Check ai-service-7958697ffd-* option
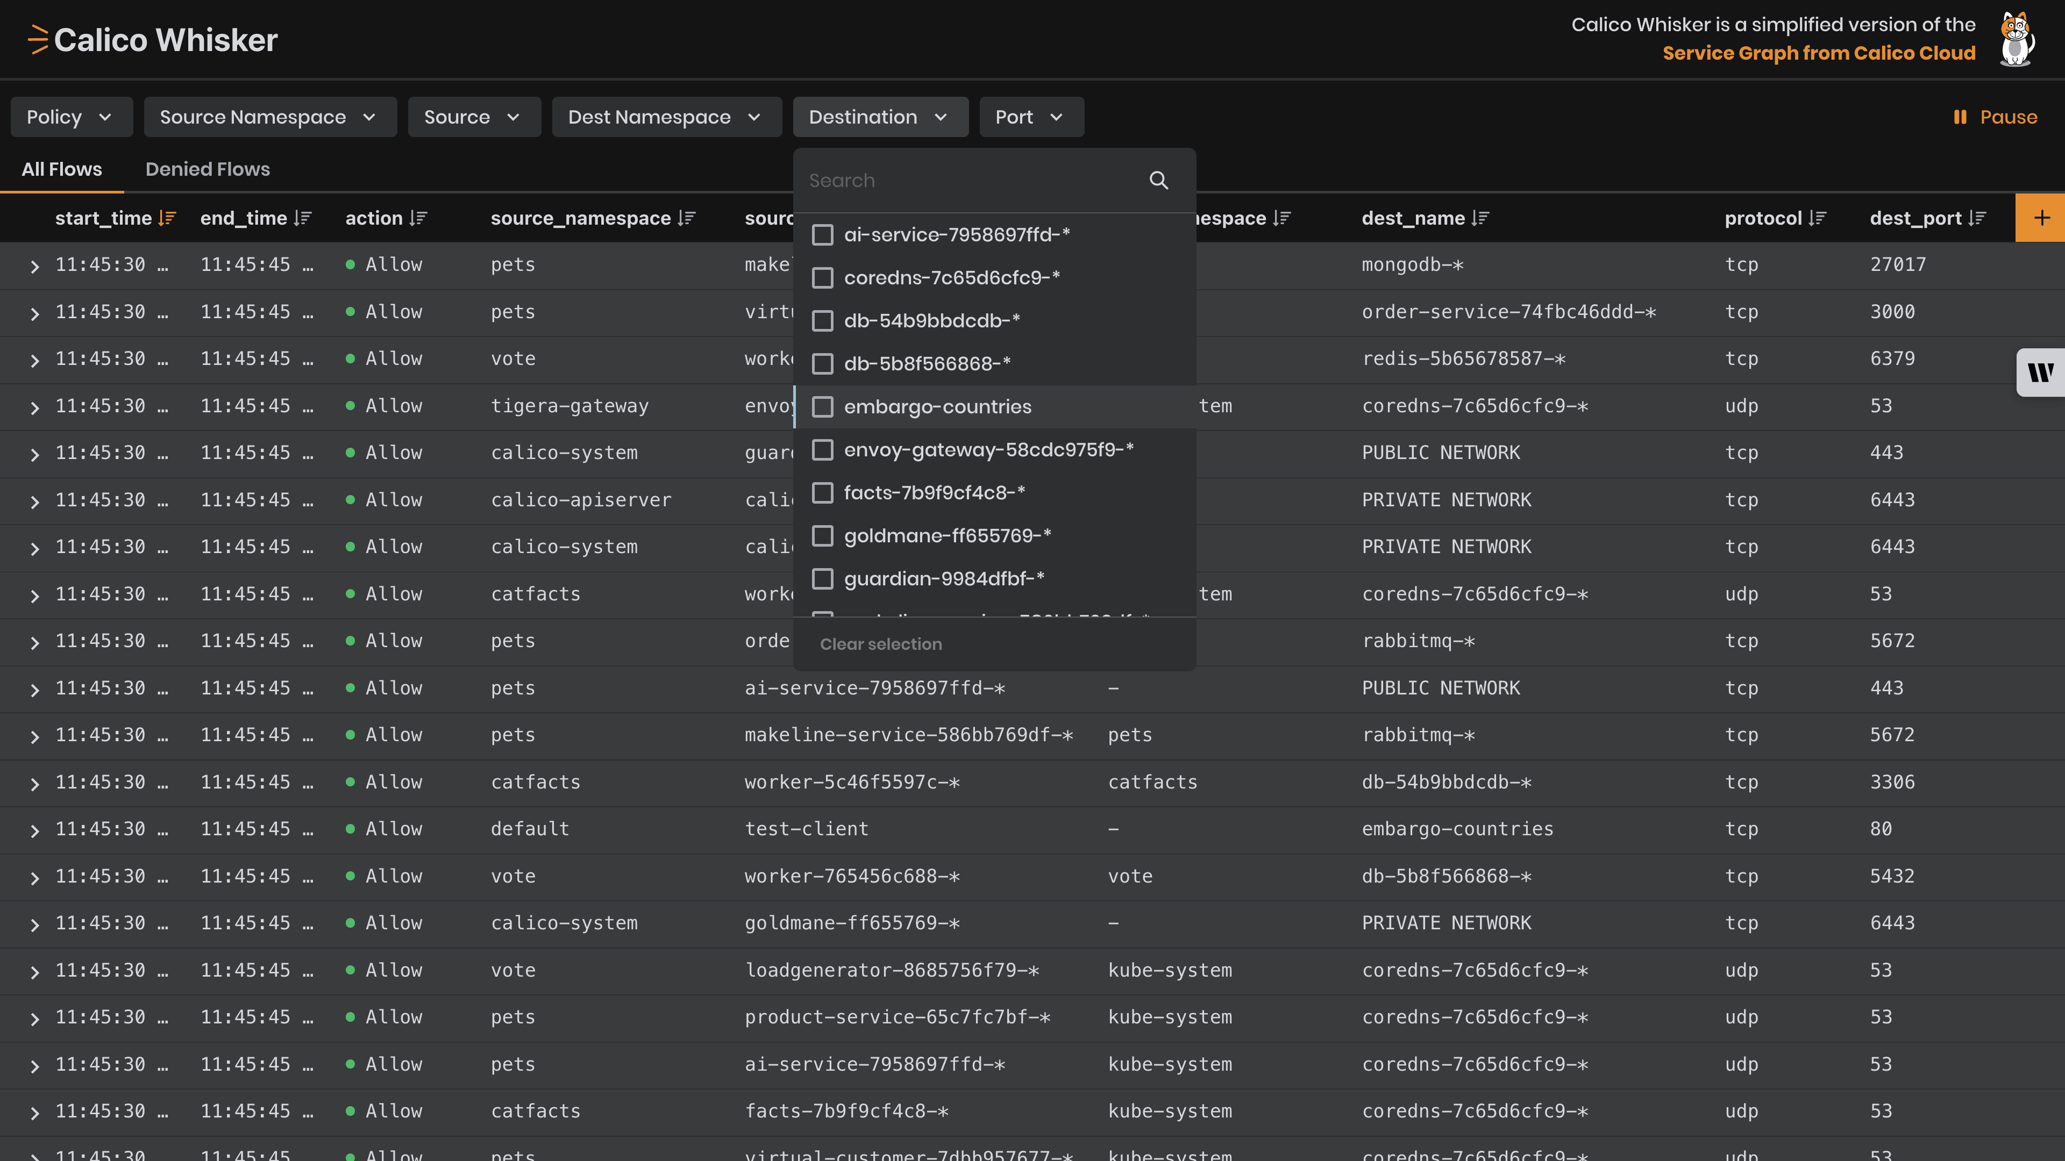The image size is (2065, 1161). coord(822,235)
